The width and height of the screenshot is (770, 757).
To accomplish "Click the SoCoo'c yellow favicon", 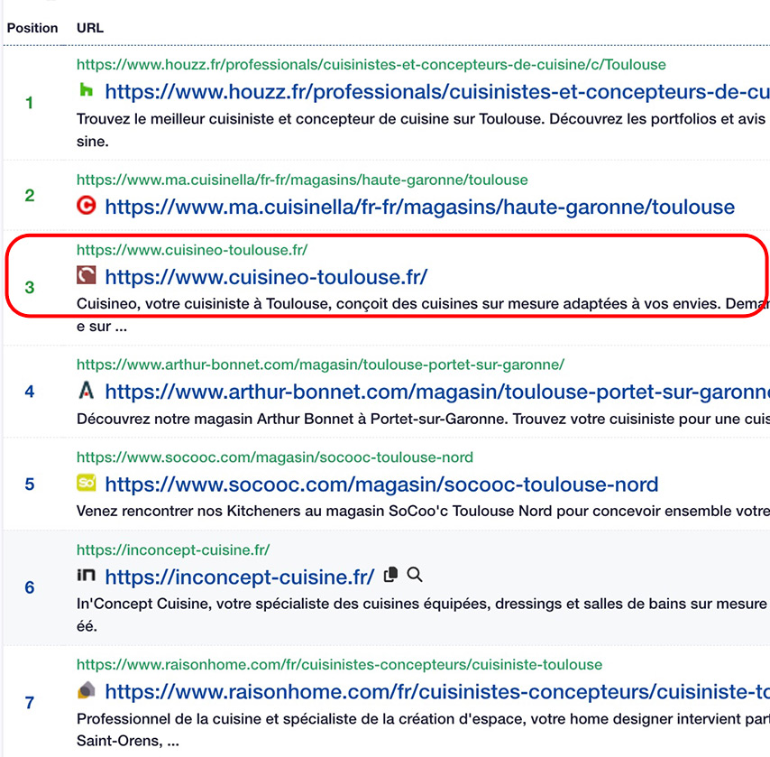I will click(86, 483).
